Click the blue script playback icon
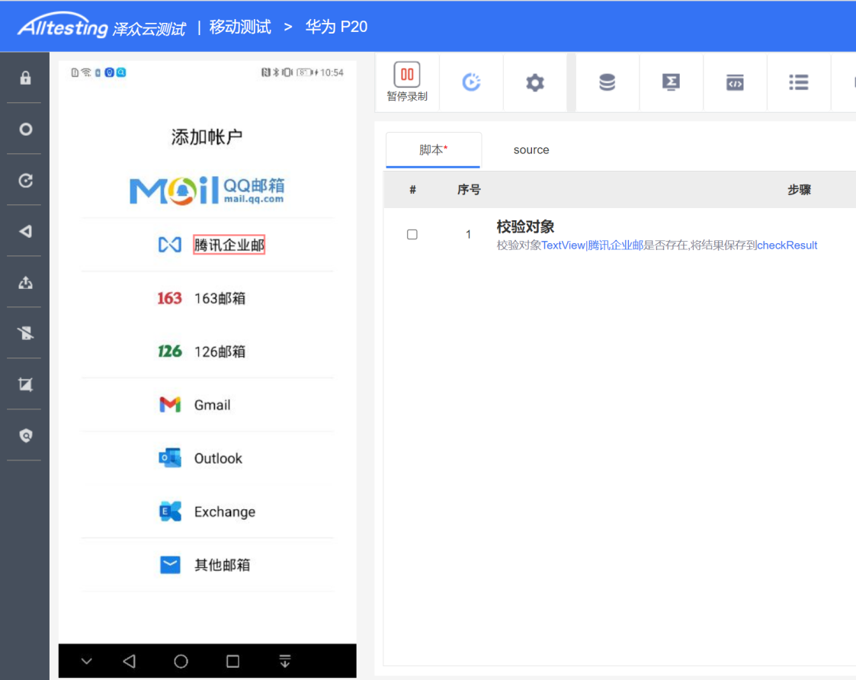The width and height of the screenshot is (856, 680). 472,82
